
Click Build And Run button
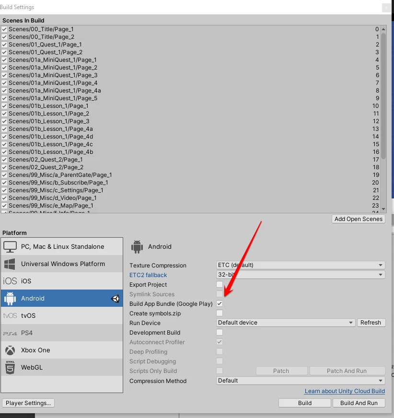(x=359, y=403)
